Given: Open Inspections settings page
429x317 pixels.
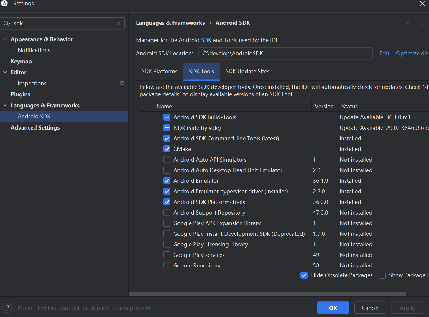Looking at the screenshot, I should pos(32,83).
